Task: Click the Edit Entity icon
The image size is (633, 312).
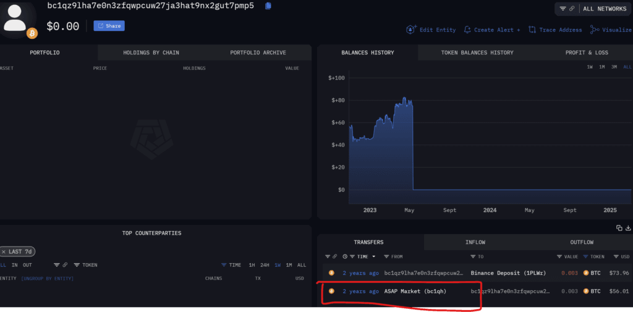Action: pyautogui.click(x=411, y=30)
